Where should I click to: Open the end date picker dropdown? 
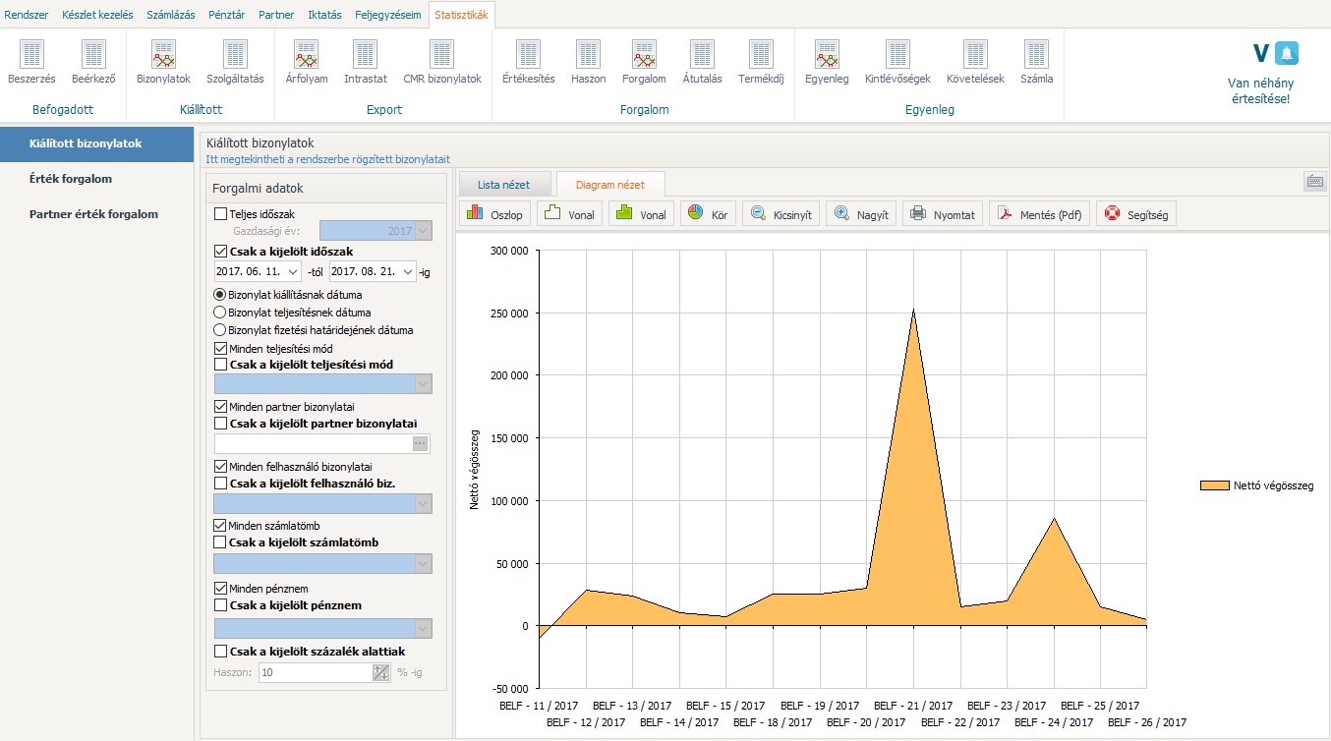tap(408, 272)
